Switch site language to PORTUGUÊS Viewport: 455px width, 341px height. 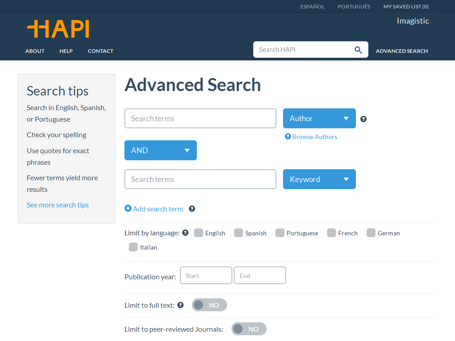click(x=354, y=6)
